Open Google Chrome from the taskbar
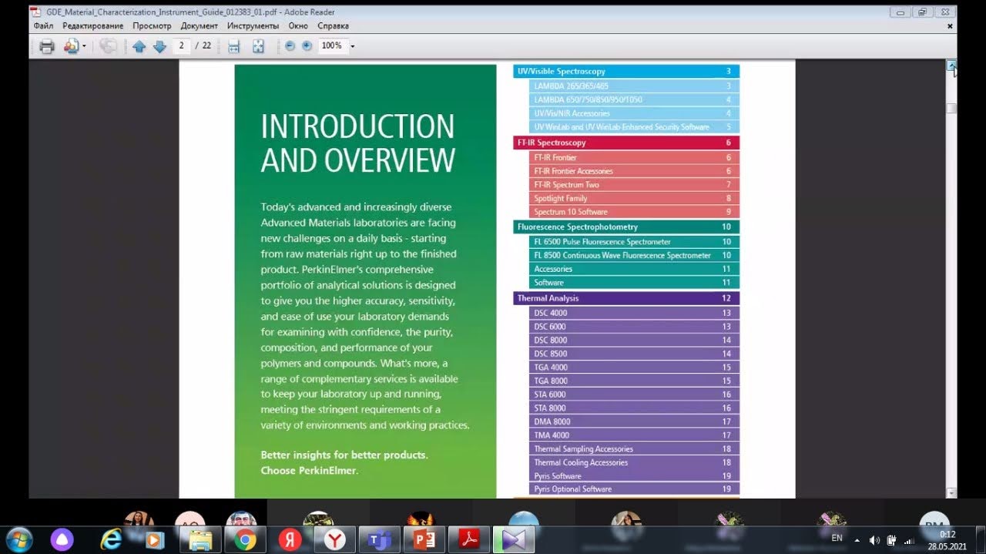Image resolution: width=986 pixels, height=554 pixels. 246,540
